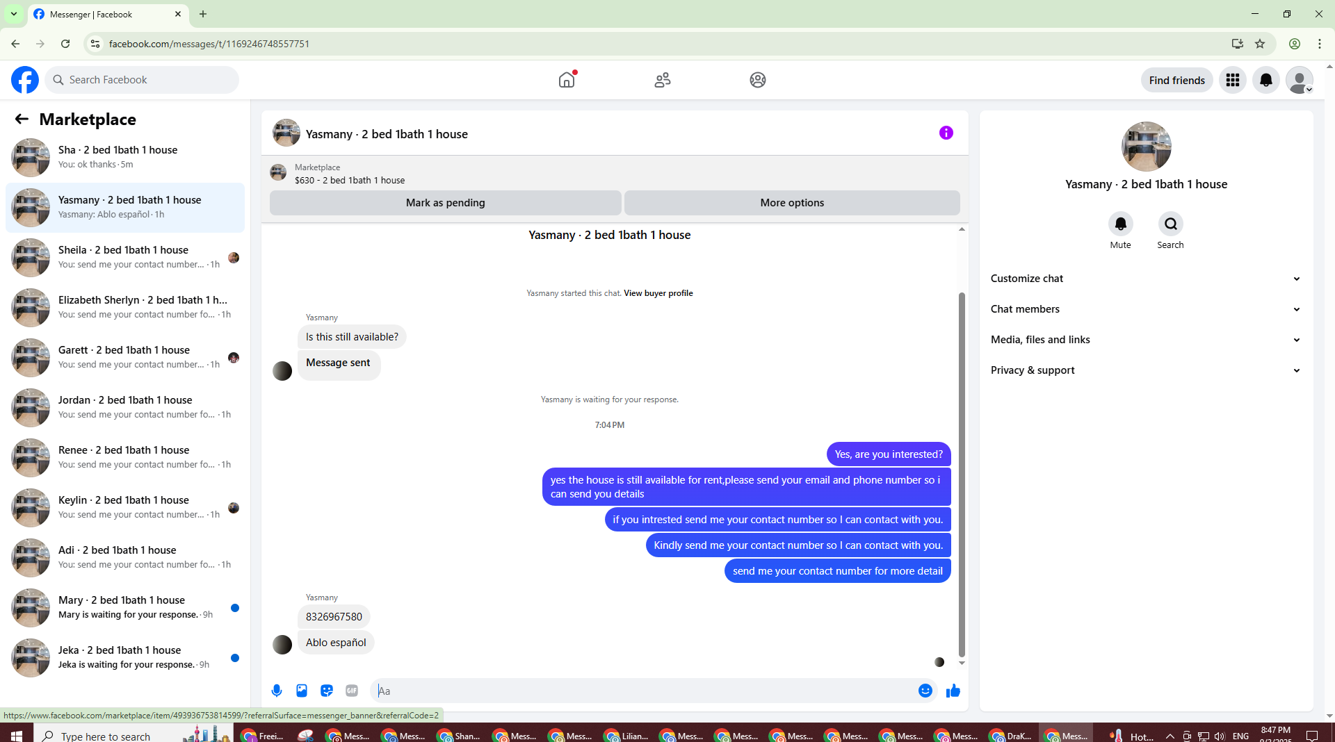The width and height of the screenshot is (1335, 742).
Task: Open the unread Jeka conversation
Action: click(125, 657)
